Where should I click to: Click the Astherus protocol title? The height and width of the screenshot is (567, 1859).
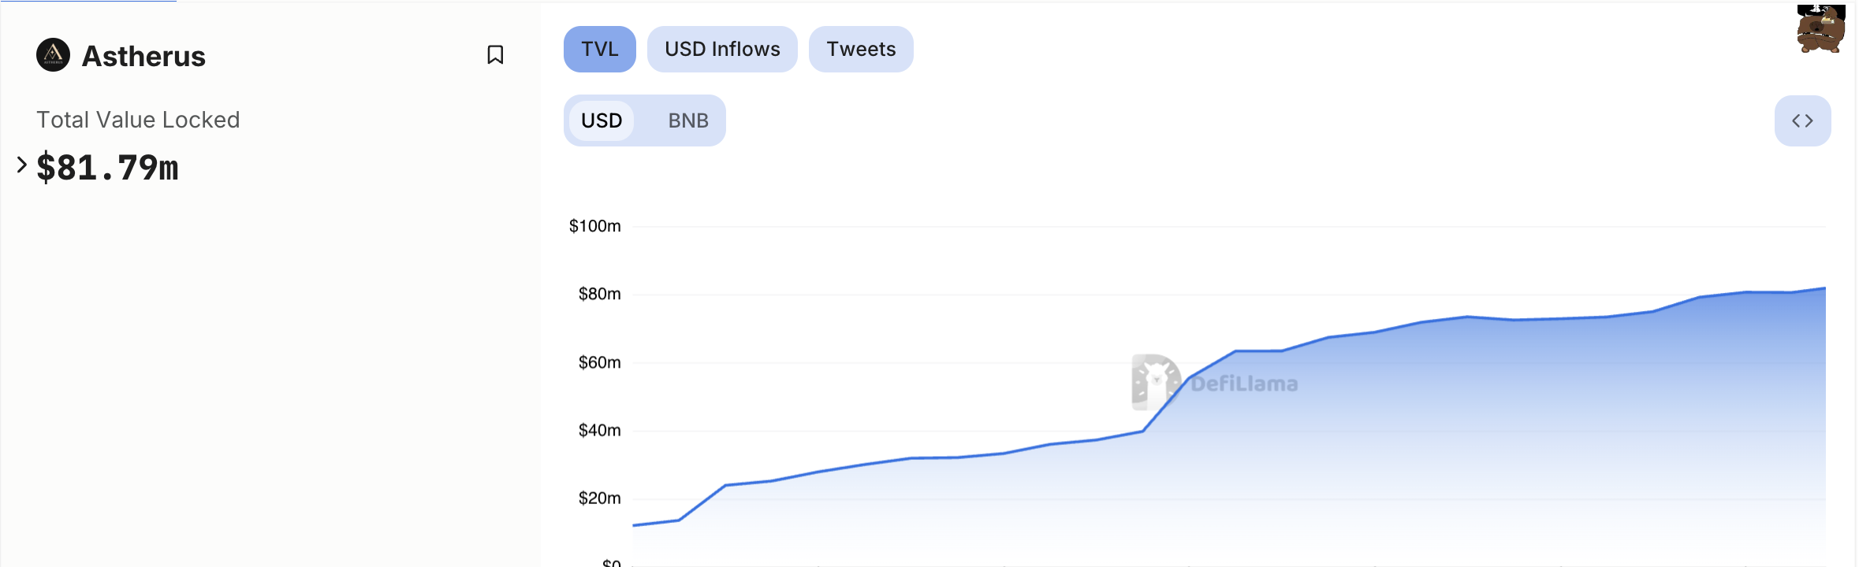point(143,56)
